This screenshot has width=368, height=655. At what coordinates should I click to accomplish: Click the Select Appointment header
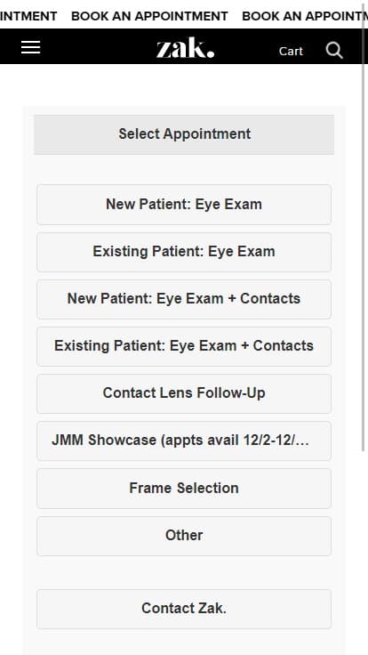point(184,134)
